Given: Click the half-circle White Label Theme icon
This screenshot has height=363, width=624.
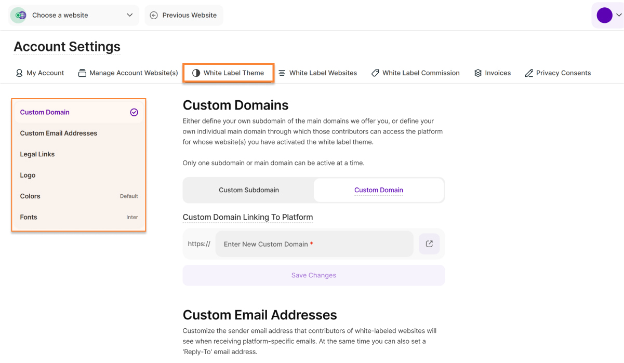Looking at the screenshot, I should point(196,73).
